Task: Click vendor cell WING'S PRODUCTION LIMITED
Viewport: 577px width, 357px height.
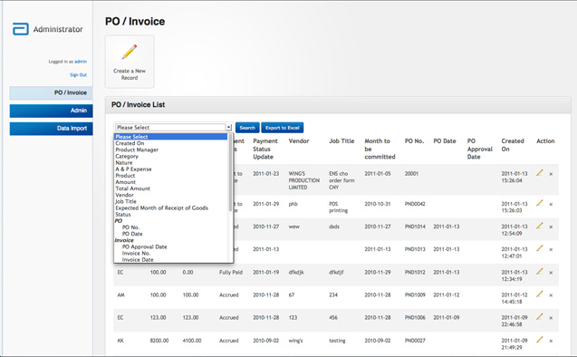Action: [304, 180]
